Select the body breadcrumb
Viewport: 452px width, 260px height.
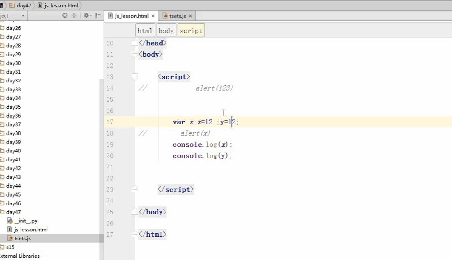[x=166, y=31]
